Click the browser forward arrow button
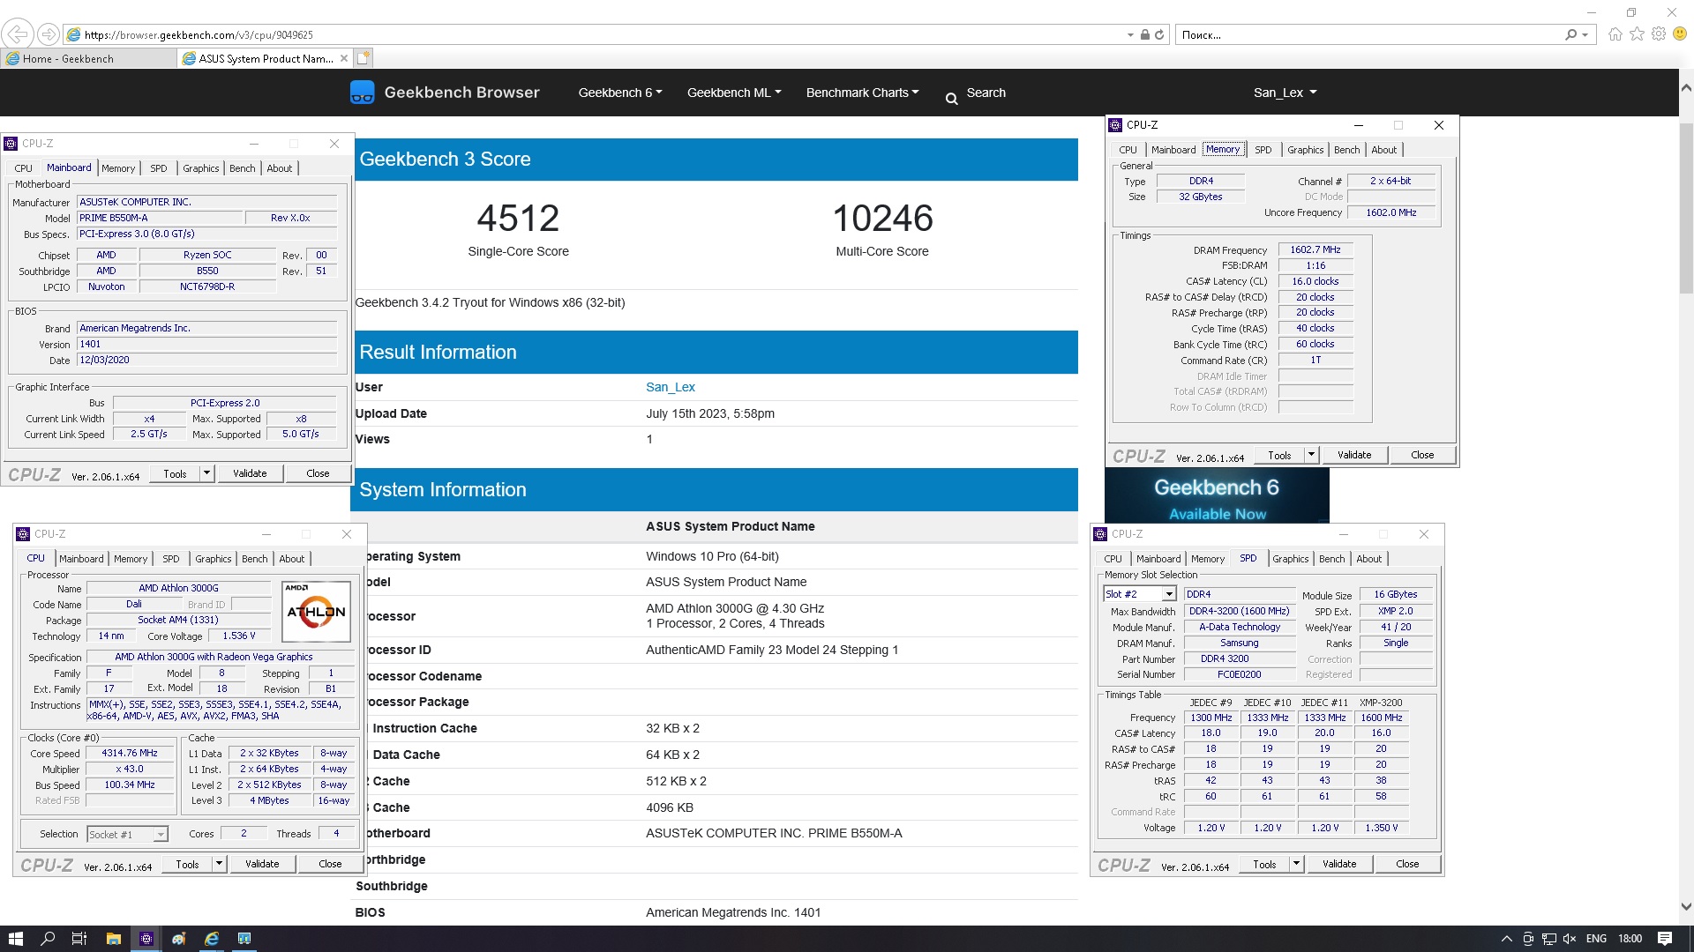The image size is (1694, 952). click(49, 34)
